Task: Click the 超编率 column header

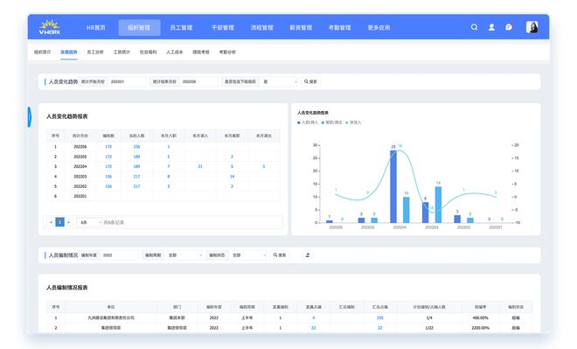Action: (480, 307)
